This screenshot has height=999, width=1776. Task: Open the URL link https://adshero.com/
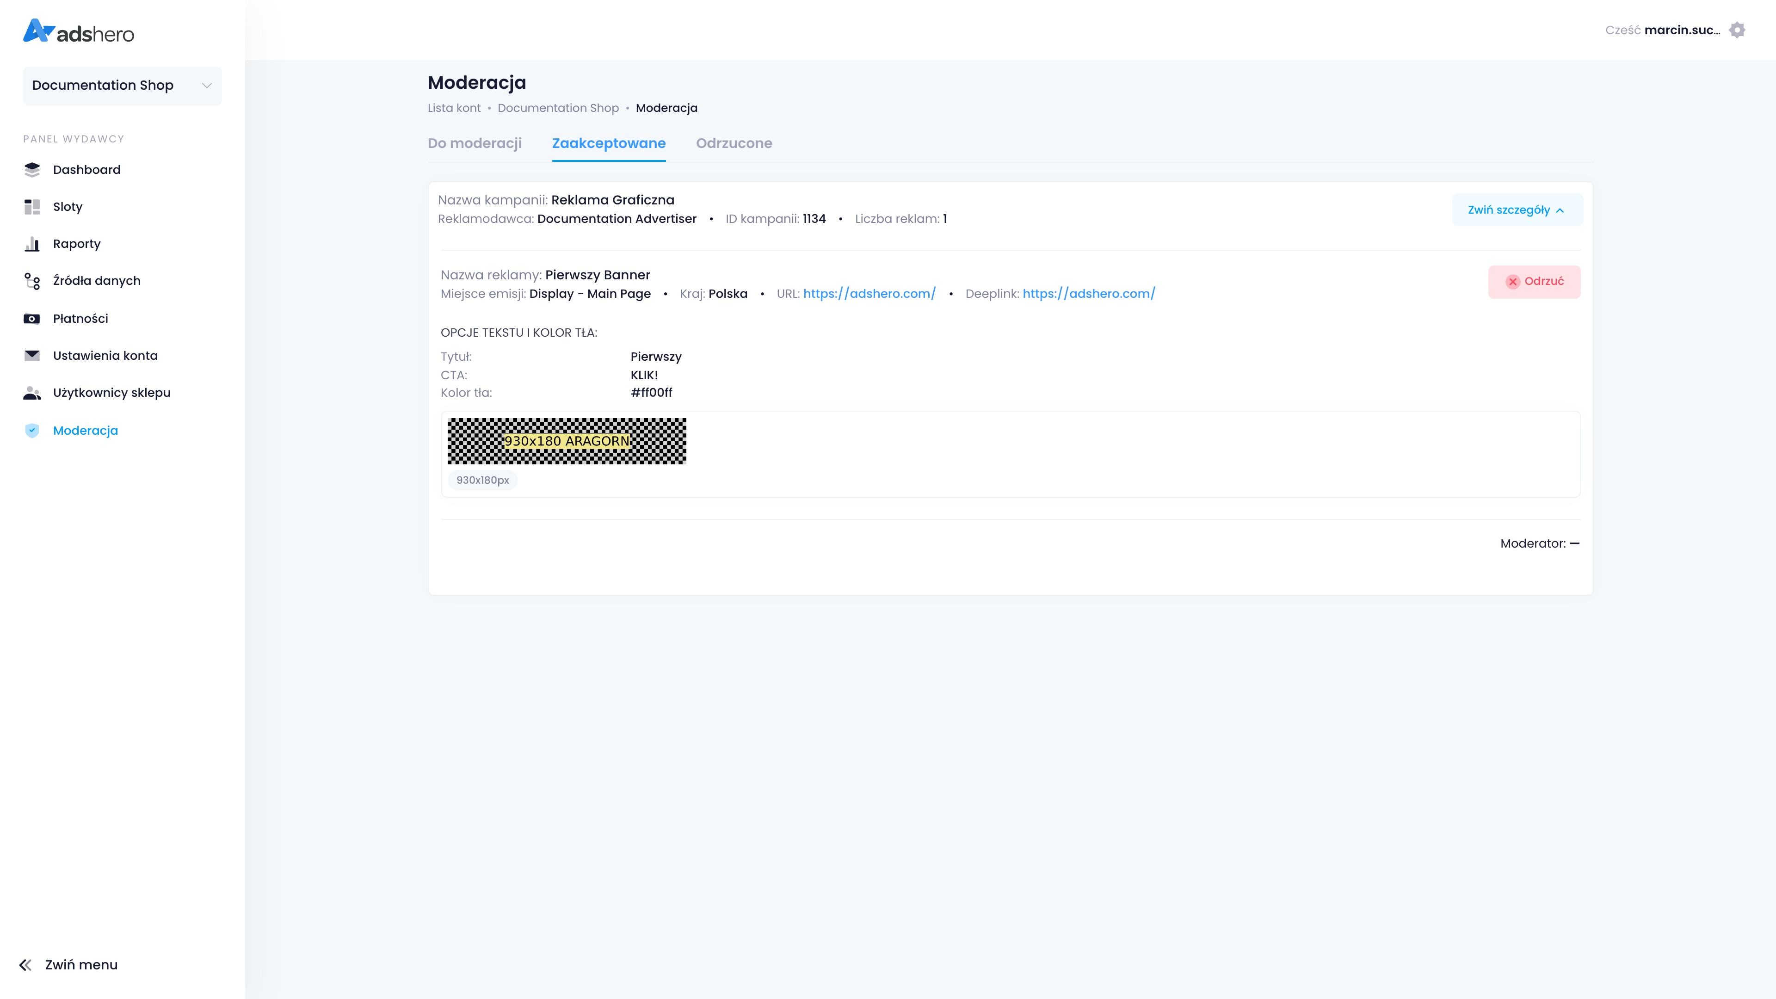(869, 294)
